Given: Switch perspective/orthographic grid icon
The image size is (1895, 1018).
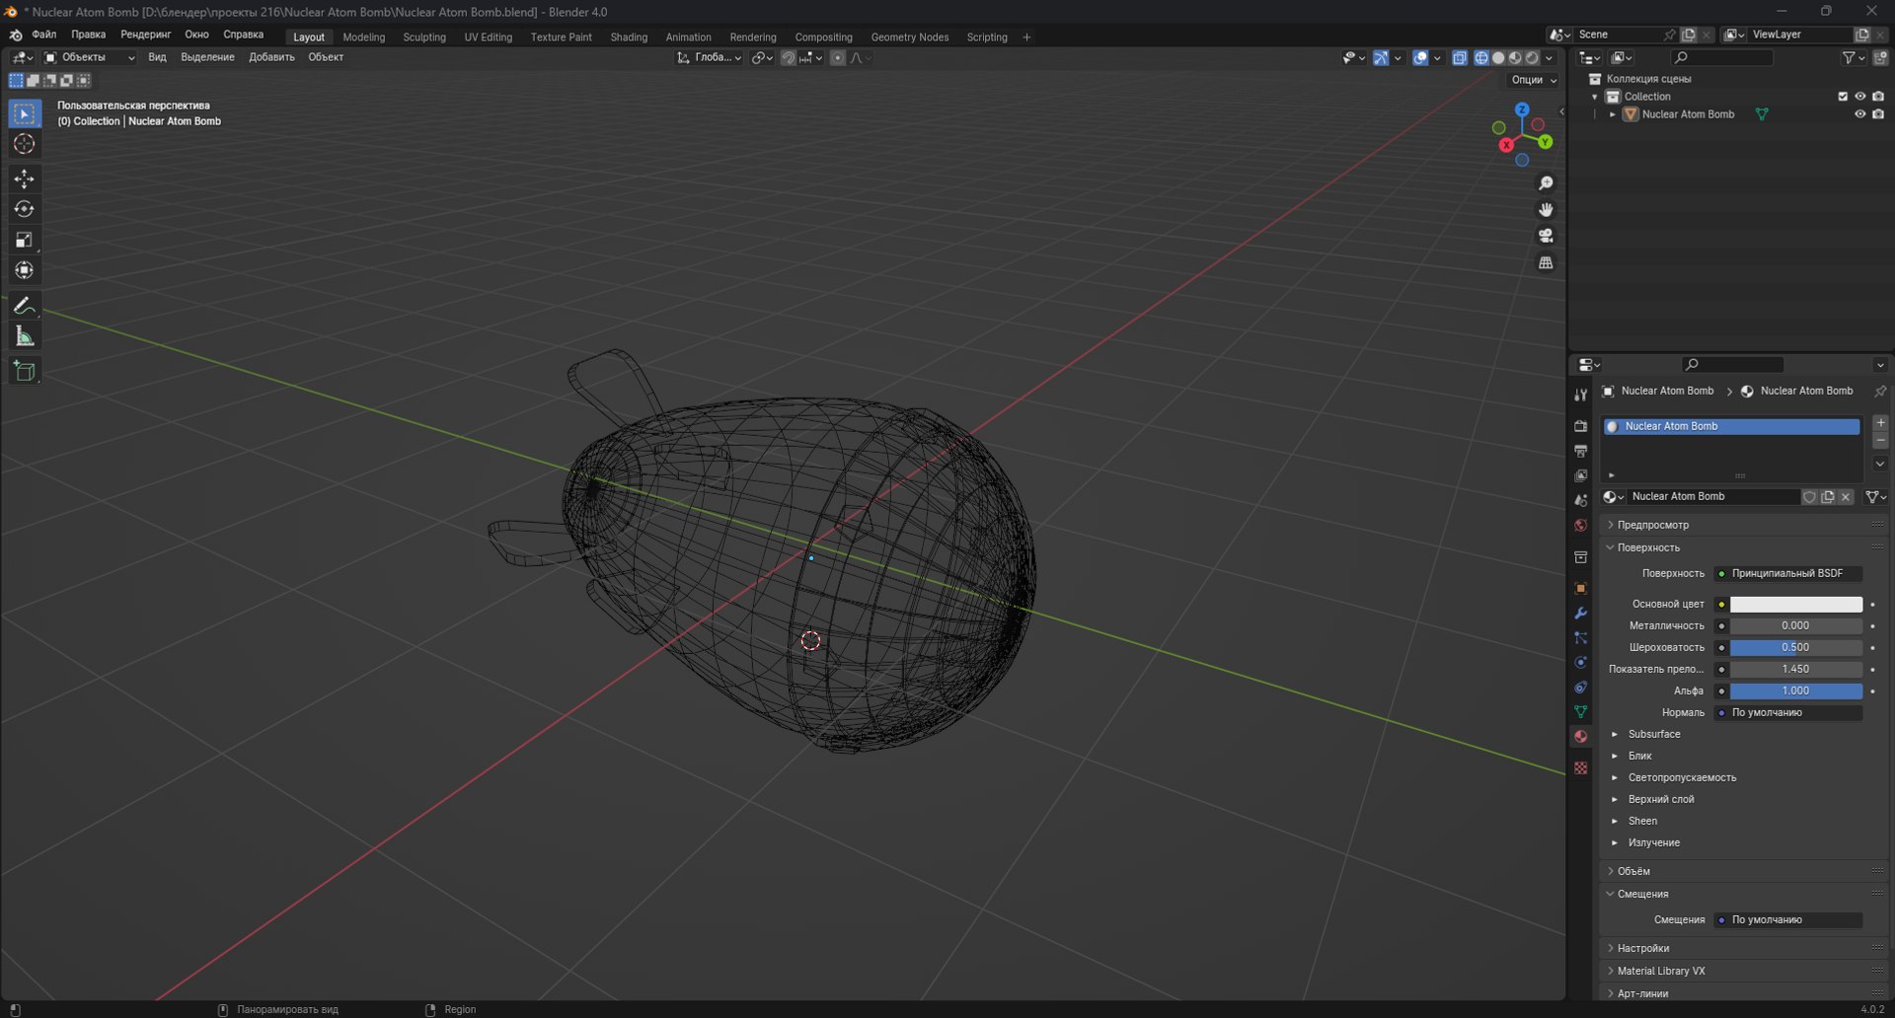Looking at the screenshot, I should [x=1546, y=262].
